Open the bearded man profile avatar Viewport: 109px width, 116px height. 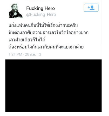coord(16,11)
